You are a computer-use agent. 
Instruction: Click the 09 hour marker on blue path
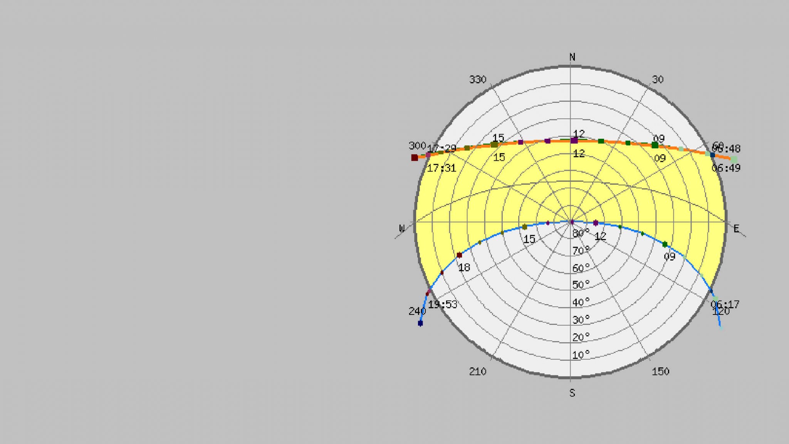tap(665, 244)
